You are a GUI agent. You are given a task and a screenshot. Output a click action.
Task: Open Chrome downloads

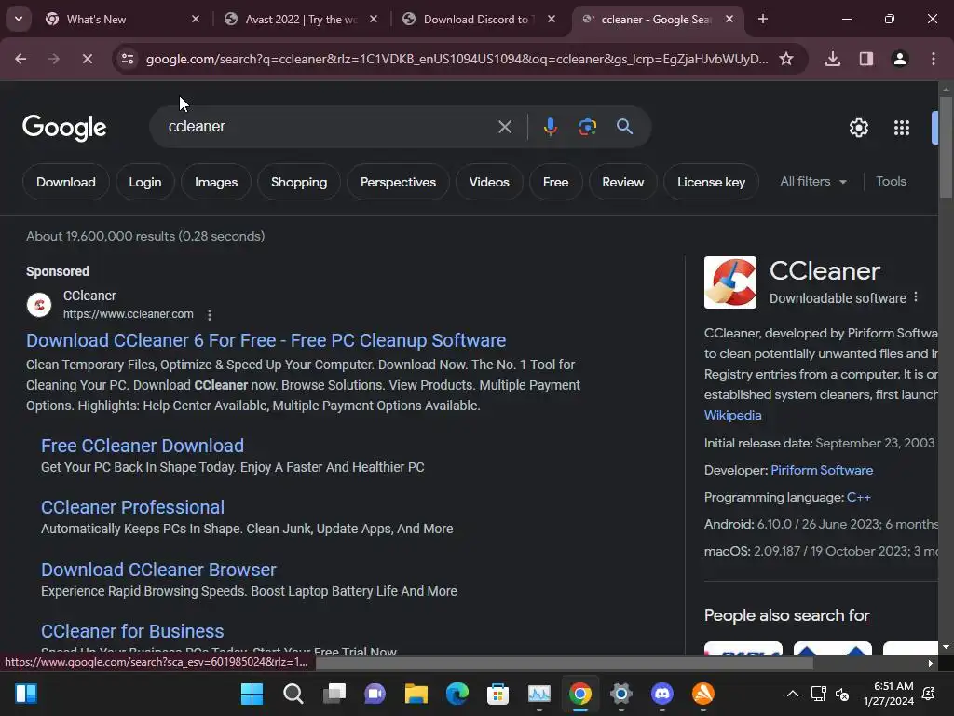[x=833, y=59]
